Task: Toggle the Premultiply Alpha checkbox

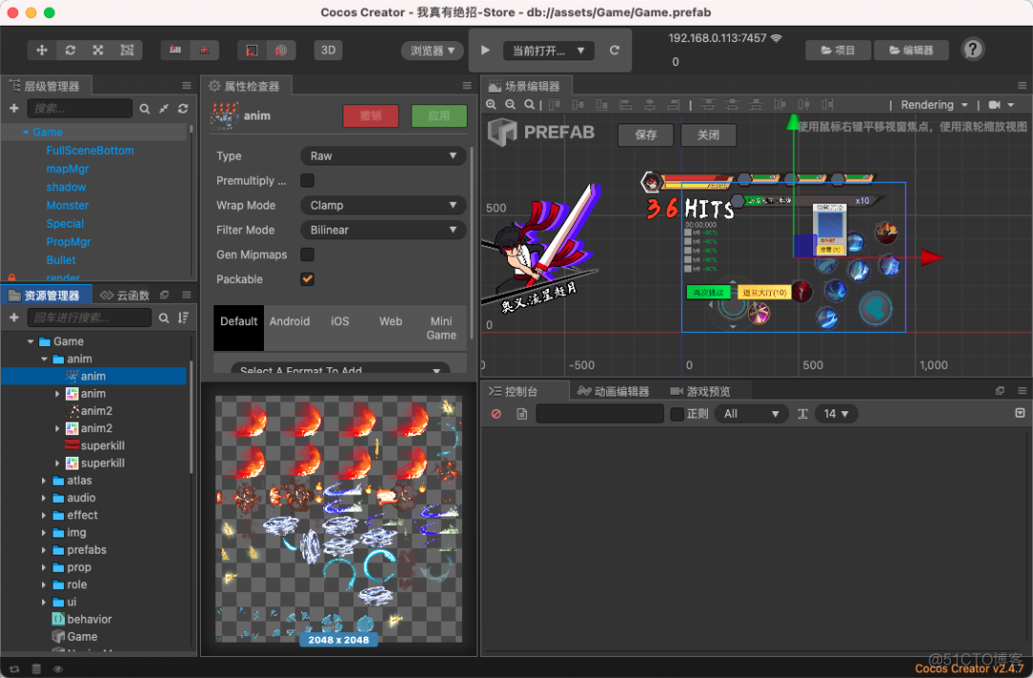Action: tap(307, 181)
